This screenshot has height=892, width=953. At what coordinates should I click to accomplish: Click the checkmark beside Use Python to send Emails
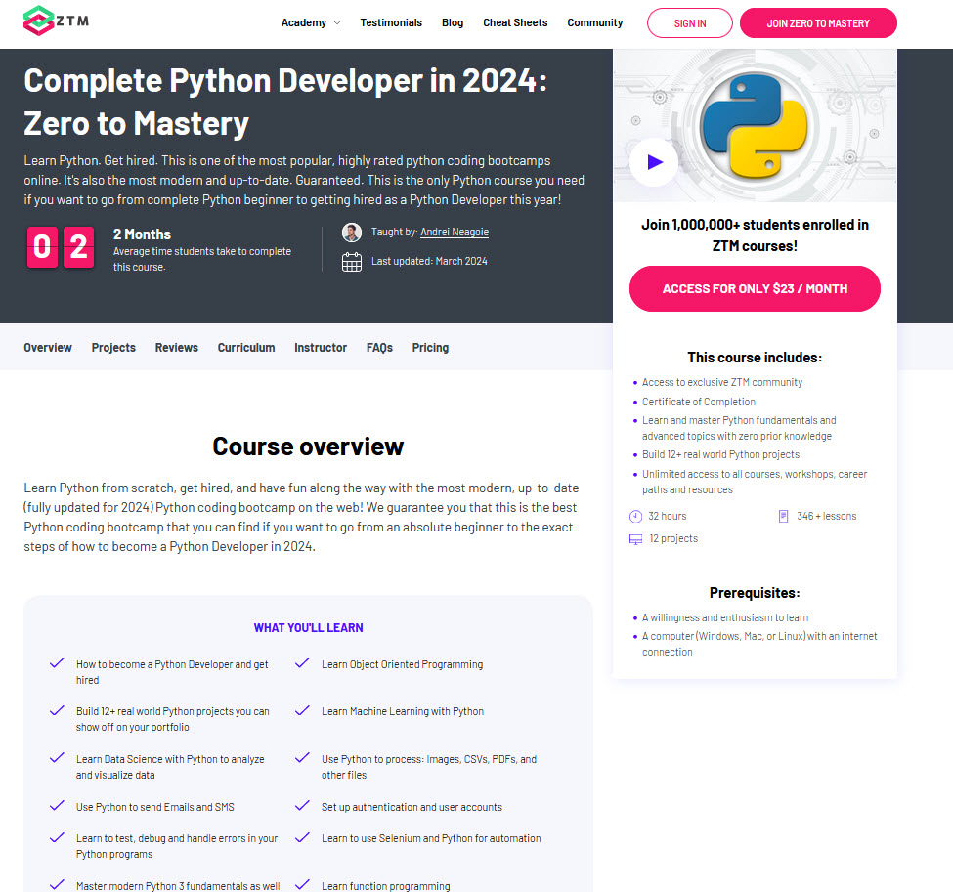(57, 806)
